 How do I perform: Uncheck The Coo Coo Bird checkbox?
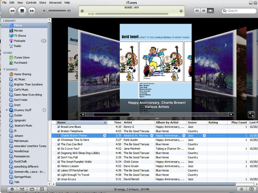[58, 144]
